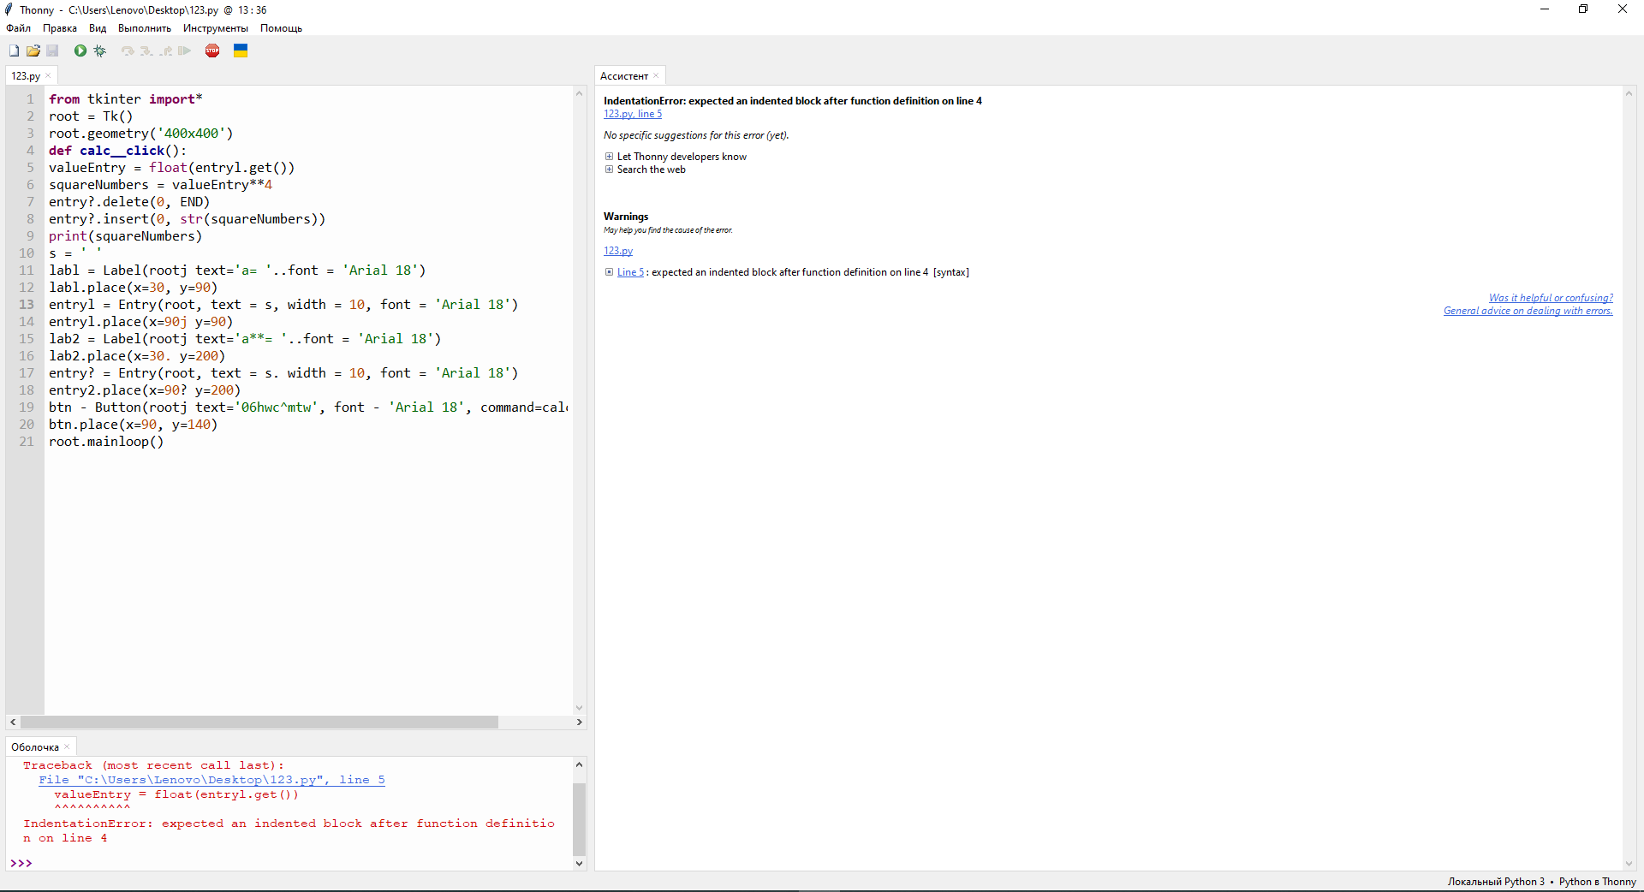
Task: Click the Ukraine flag support icon
Action: tap(241, 51)
